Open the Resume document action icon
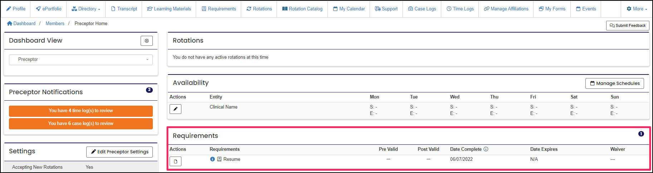The image size is (653, 173). coord(175,162)
